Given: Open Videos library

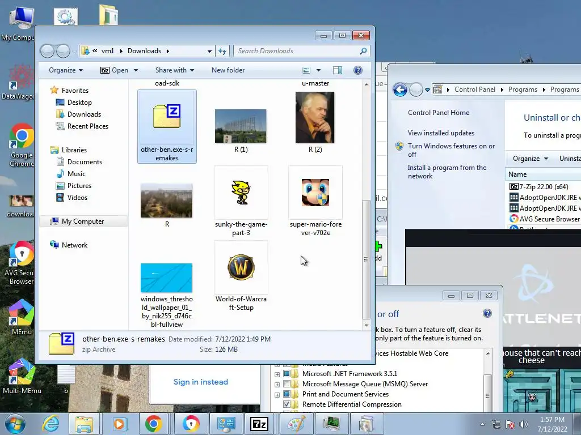Looking at the screenshot, I should pos(77,198).
